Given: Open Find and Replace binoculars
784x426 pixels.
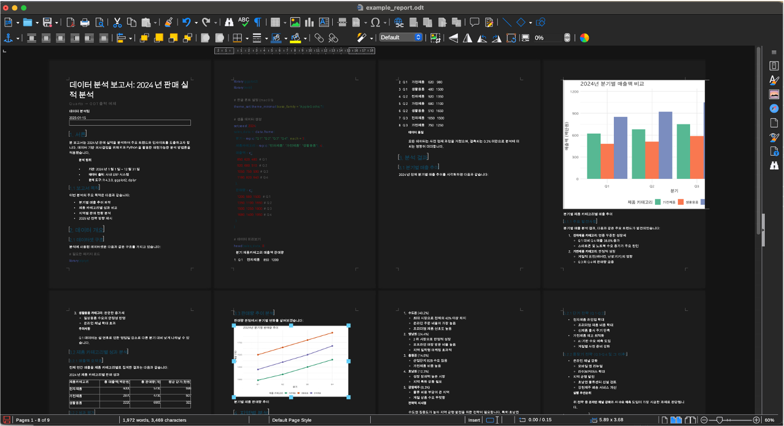Looking at the screenshot, I should pyautogui.click(x=228, y=23).
